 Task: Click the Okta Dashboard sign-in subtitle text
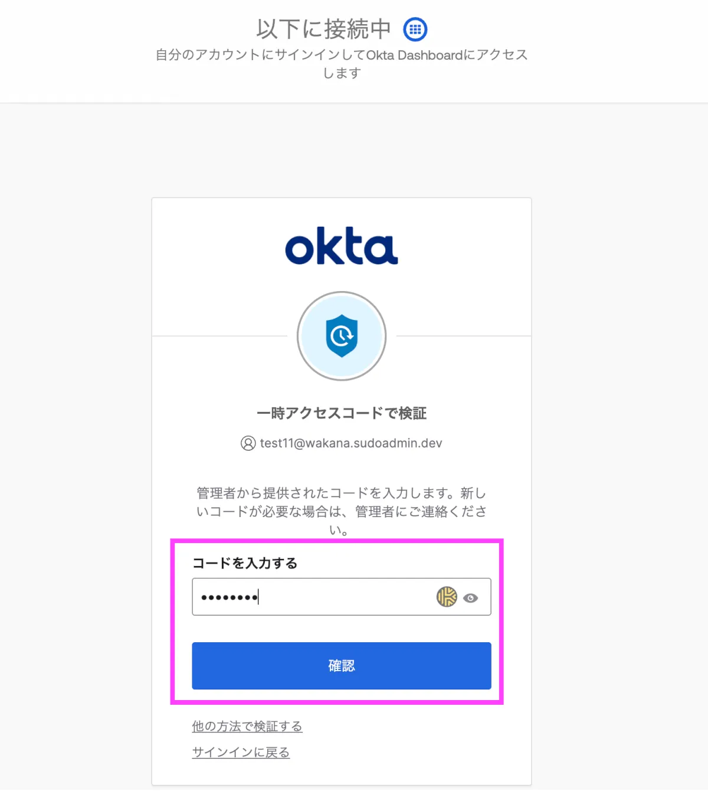pos(342,55)
